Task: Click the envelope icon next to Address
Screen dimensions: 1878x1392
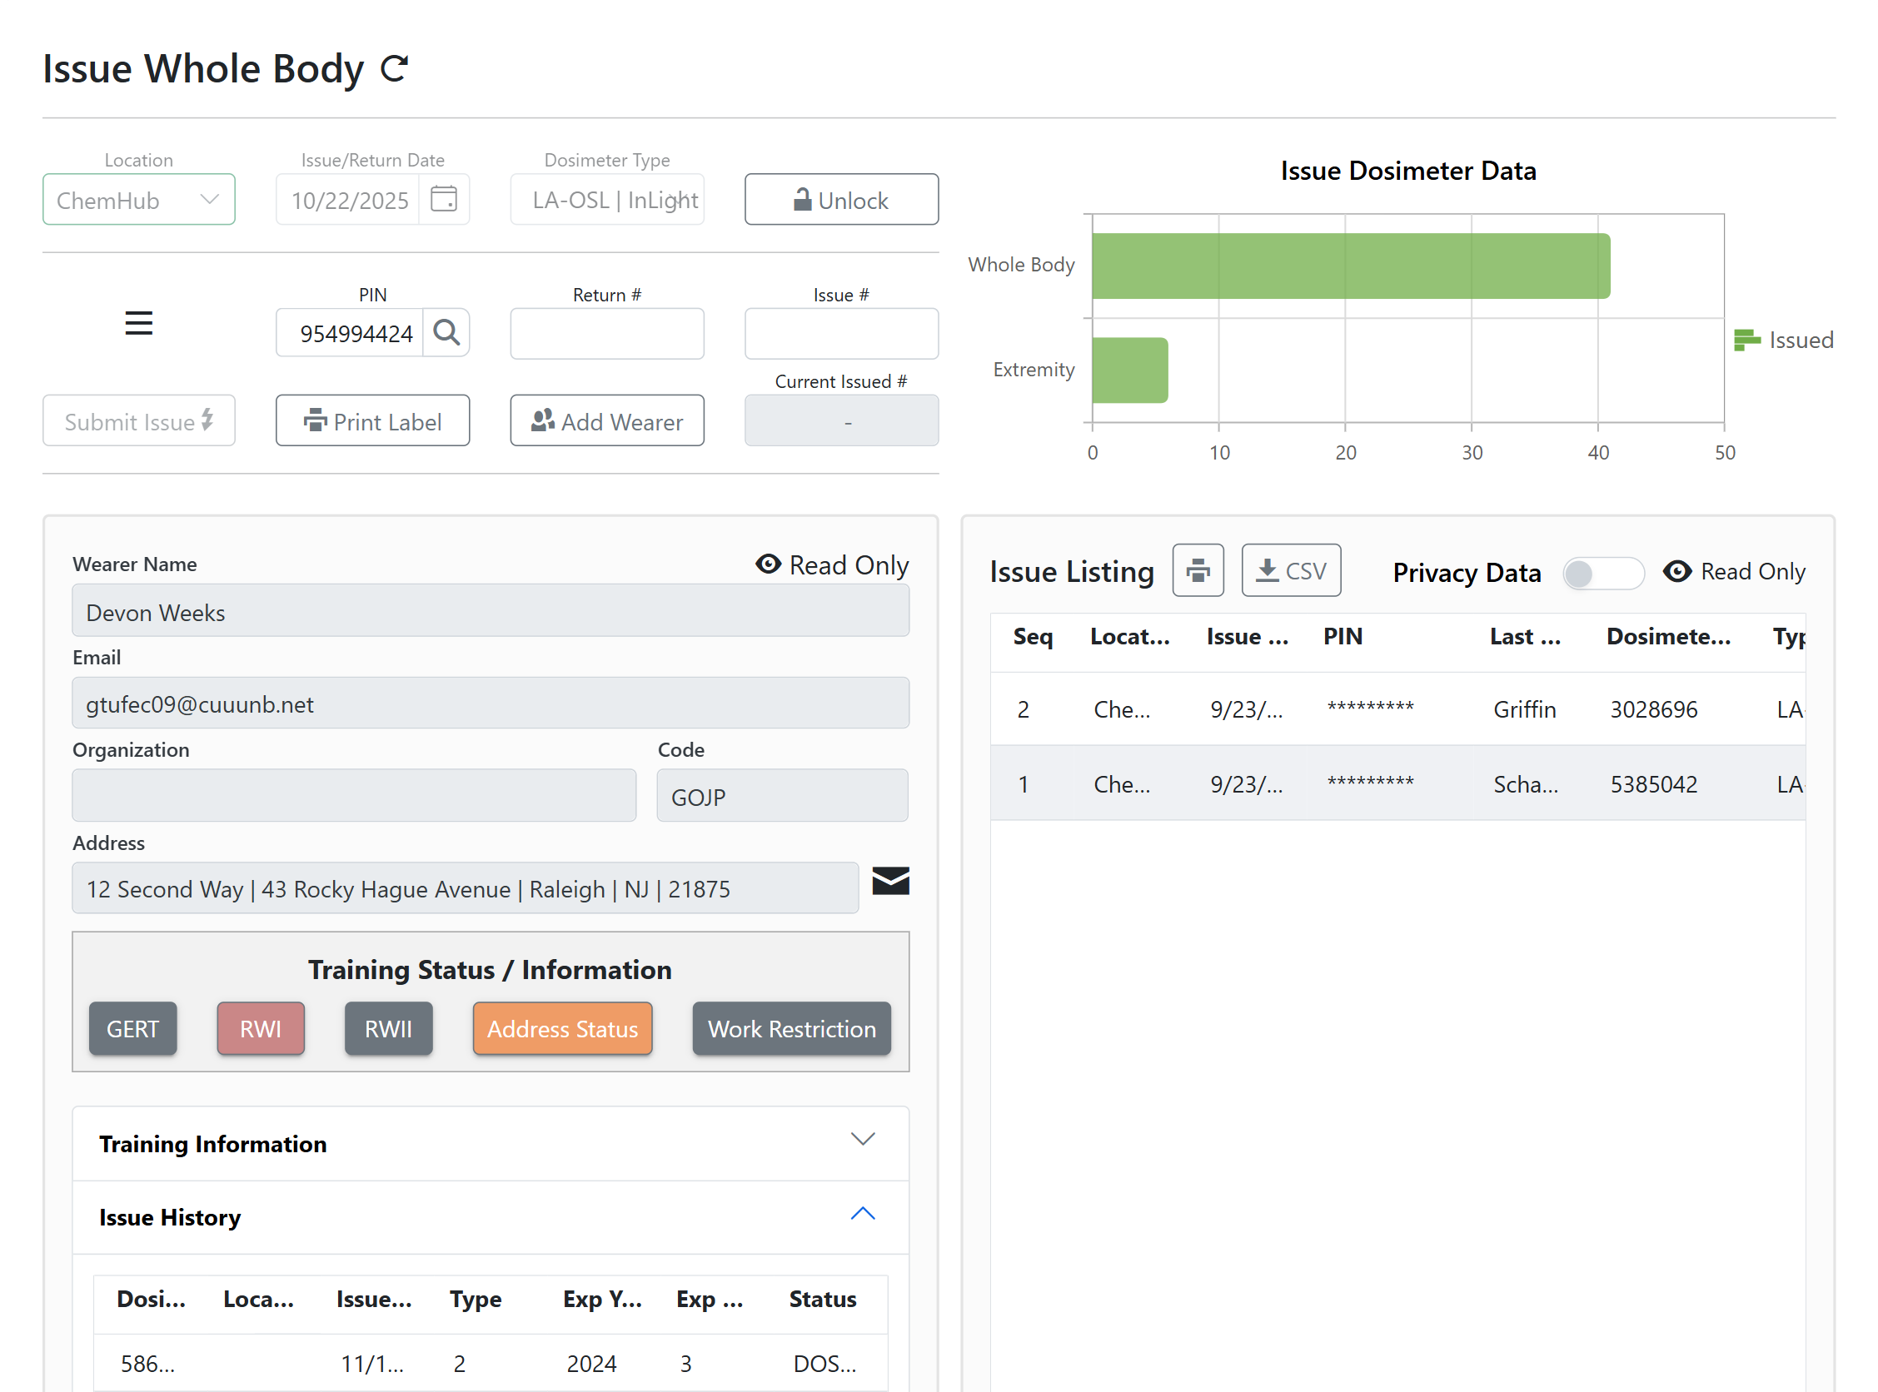Action: tap(890, 882)
